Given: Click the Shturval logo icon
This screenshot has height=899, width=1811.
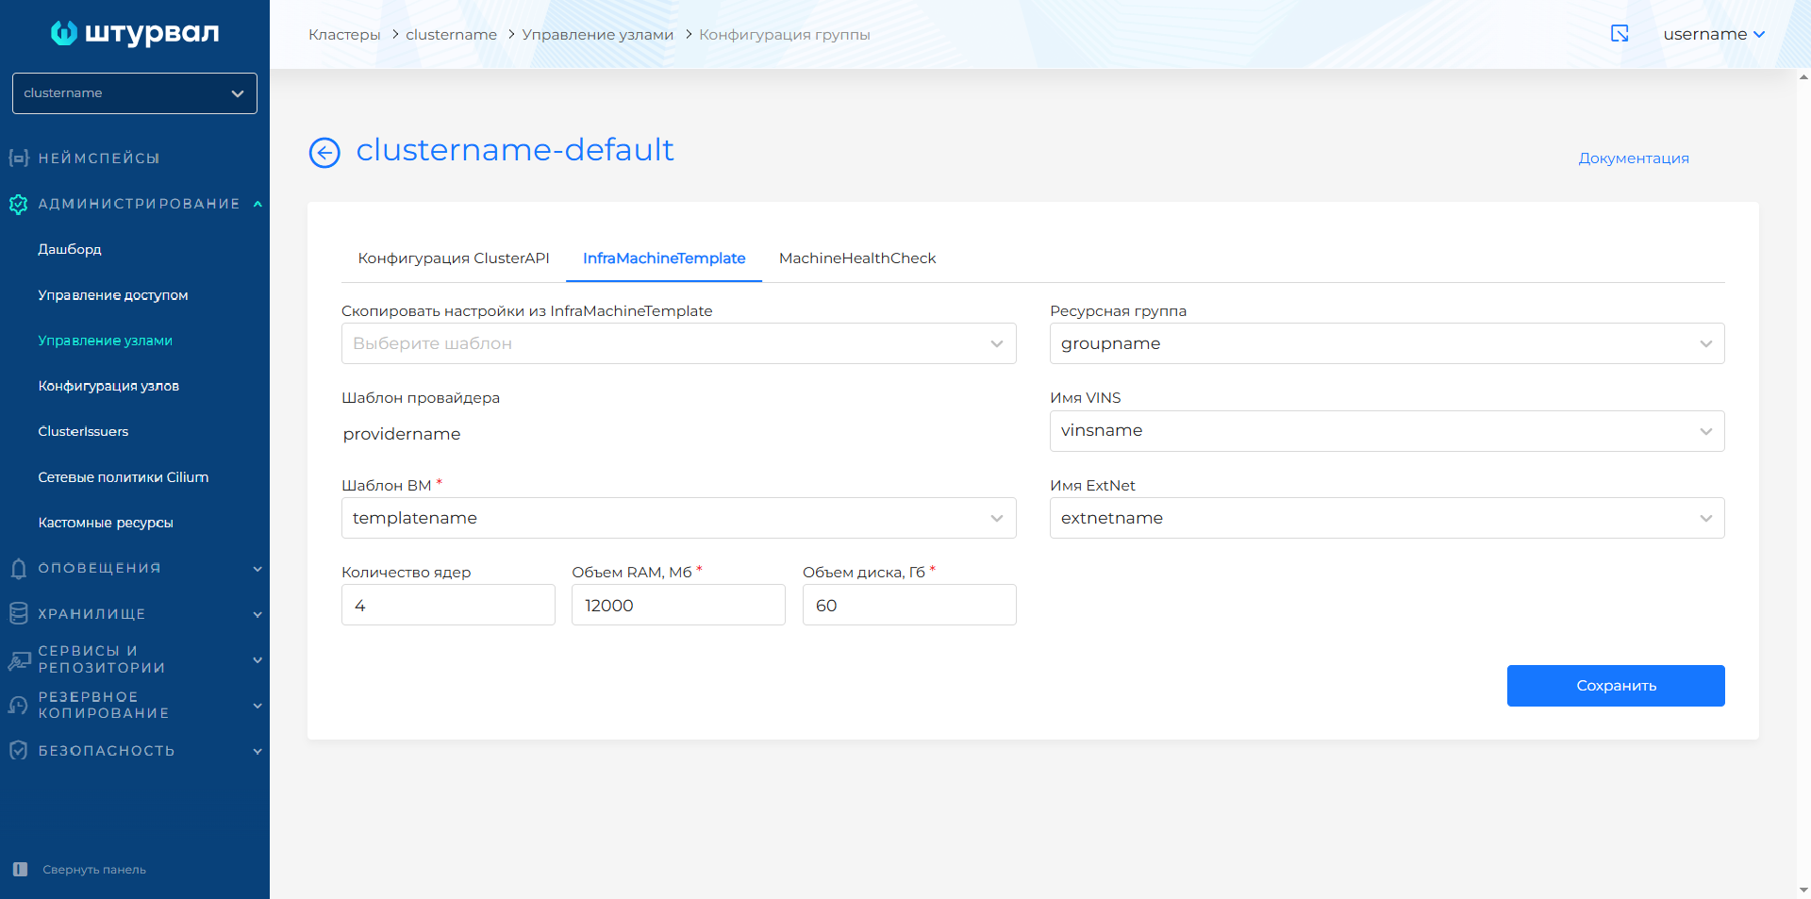Looking at the screenshot, I should (63, 33).
